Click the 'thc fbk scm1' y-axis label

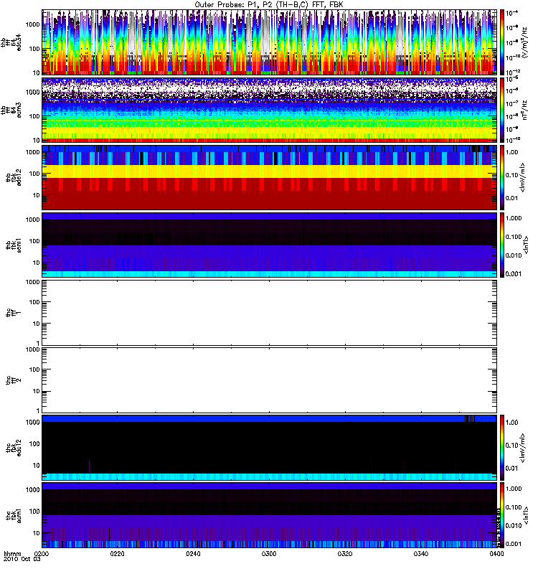14,515
